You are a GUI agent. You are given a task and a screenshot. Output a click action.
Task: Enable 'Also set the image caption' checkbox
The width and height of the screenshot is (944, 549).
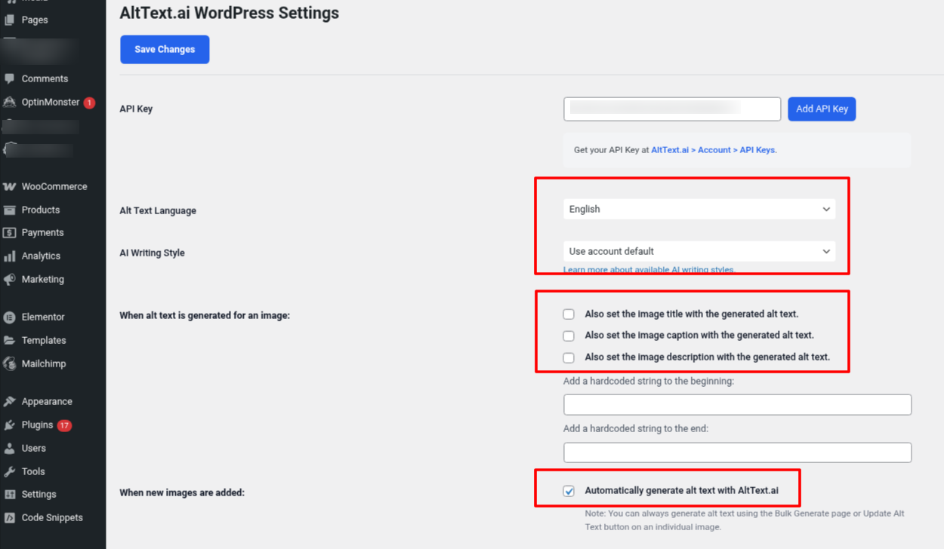[568, 336]
